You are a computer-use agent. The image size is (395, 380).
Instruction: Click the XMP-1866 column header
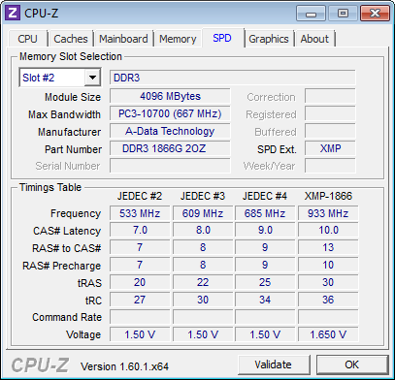coord(328,196)
